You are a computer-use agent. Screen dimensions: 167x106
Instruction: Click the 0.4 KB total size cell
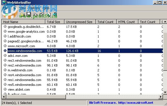(51, 90)
